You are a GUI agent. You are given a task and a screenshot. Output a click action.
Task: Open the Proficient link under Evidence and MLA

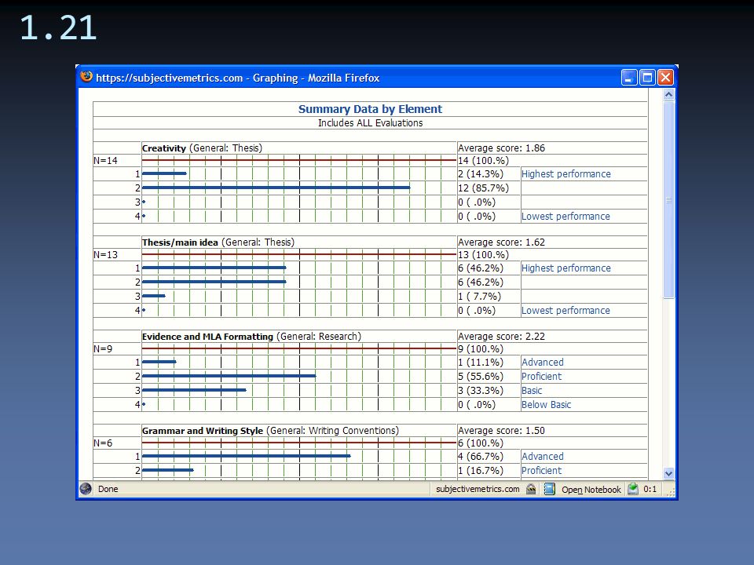pos(541,376)
